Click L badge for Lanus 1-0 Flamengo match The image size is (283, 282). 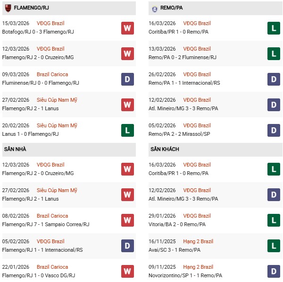[x=127, y=130]
